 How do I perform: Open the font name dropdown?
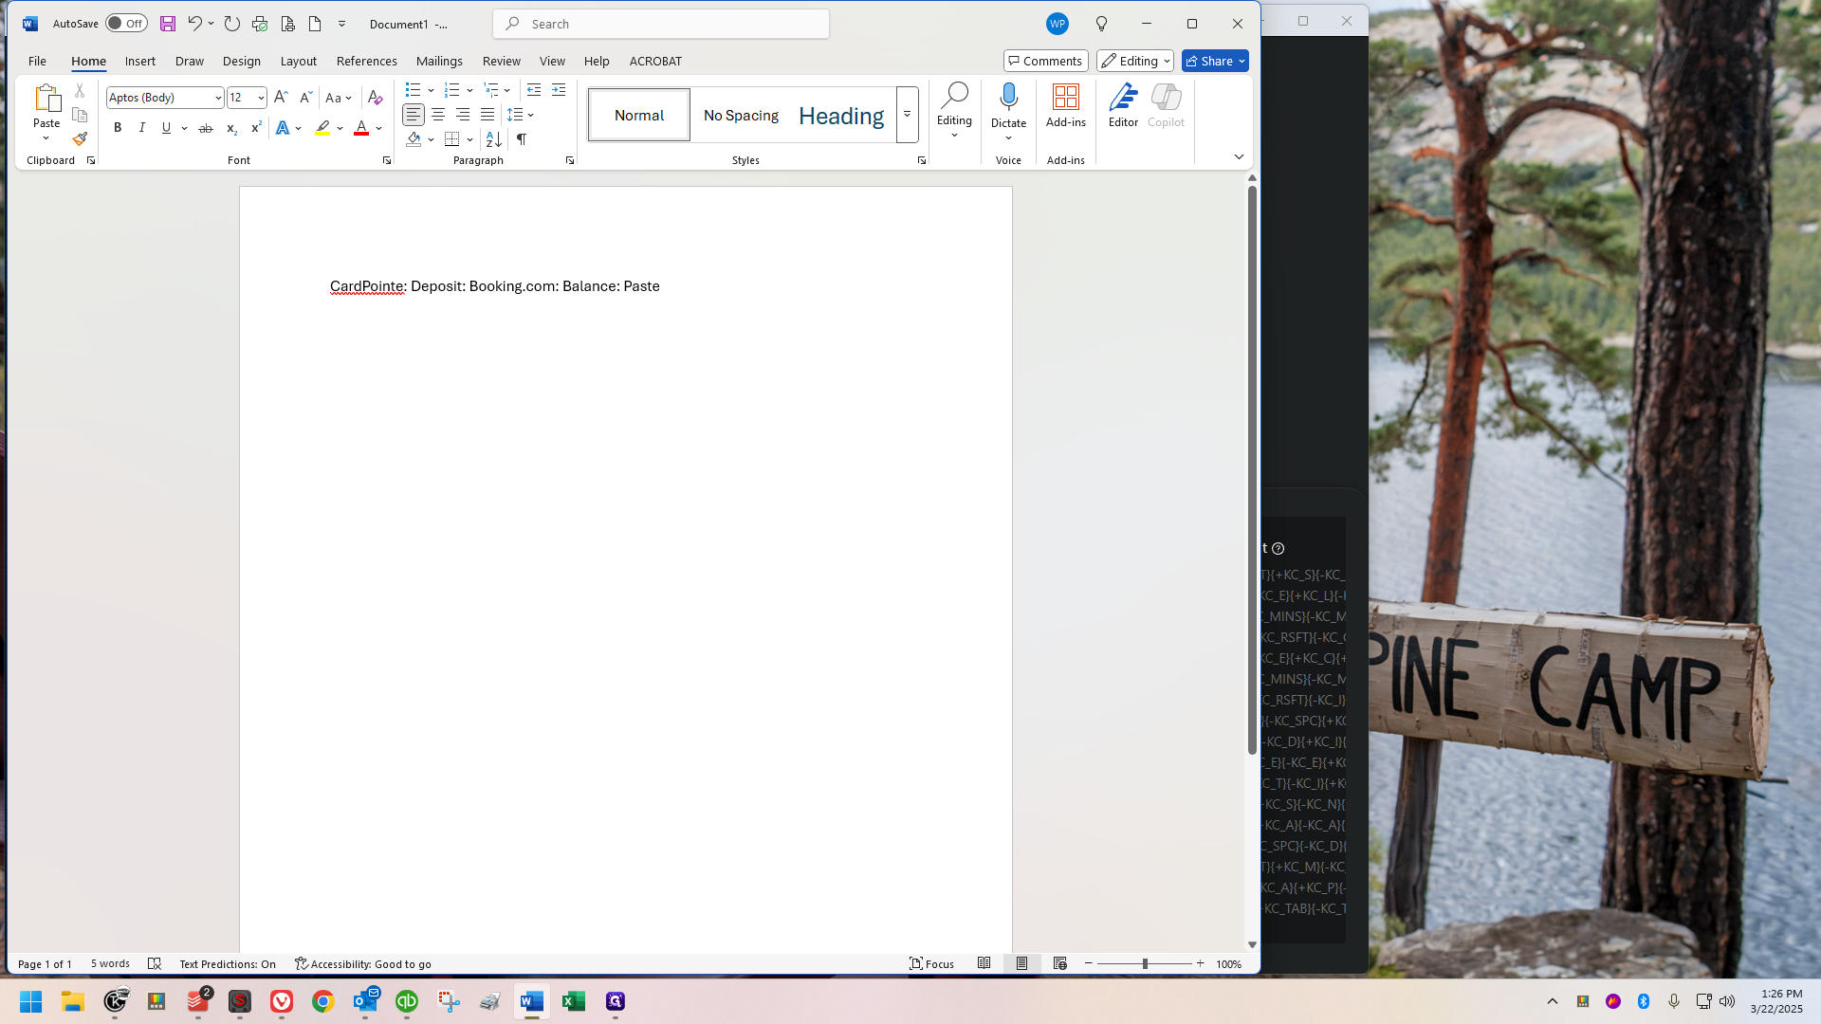(218, 98)
